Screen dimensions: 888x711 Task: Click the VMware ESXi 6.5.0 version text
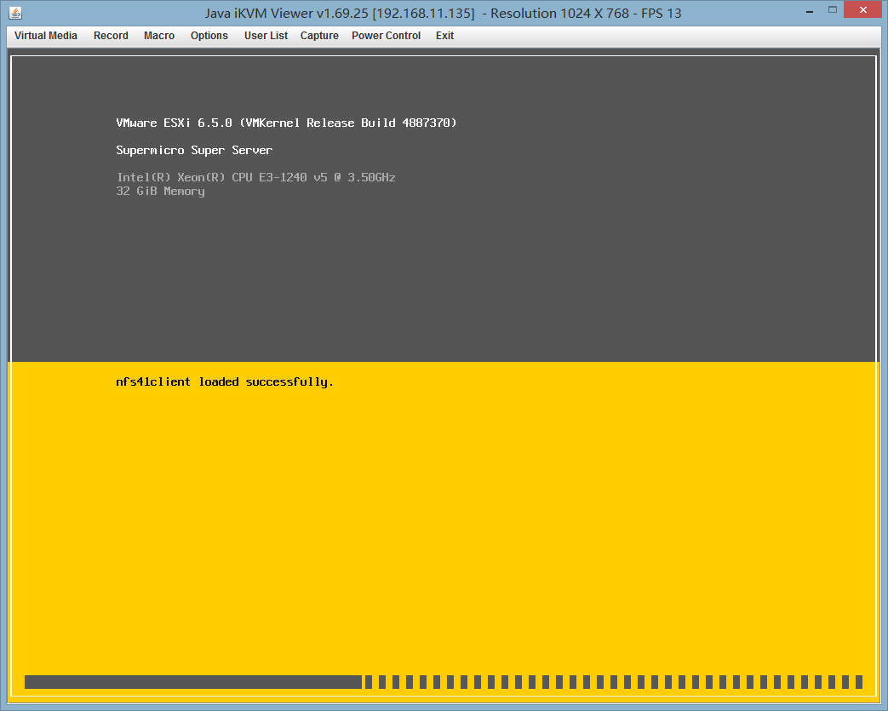[286, 123]
